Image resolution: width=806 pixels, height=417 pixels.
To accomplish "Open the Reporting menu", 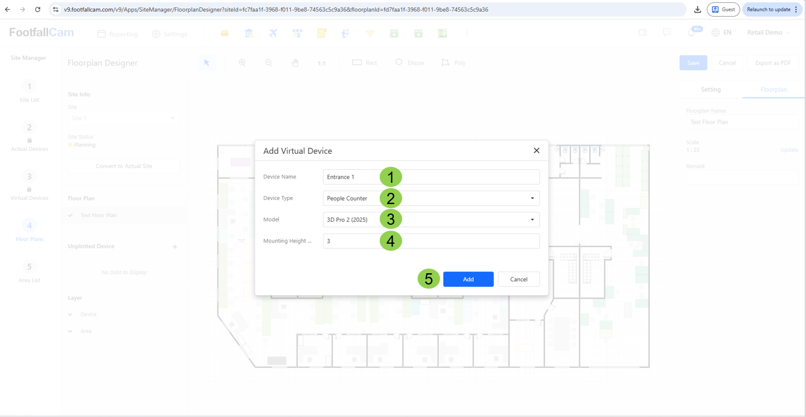I will coord(117,34).
